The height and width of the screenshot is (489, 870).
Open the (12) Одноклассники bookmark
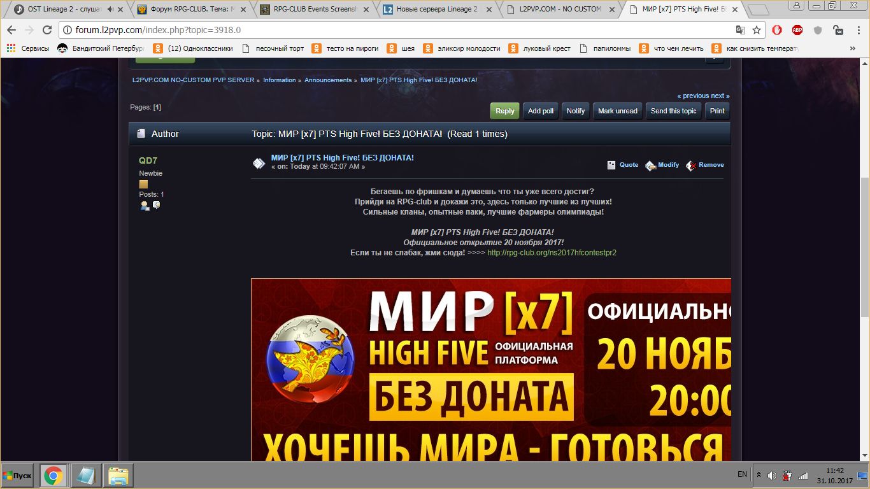pos(194,48)
